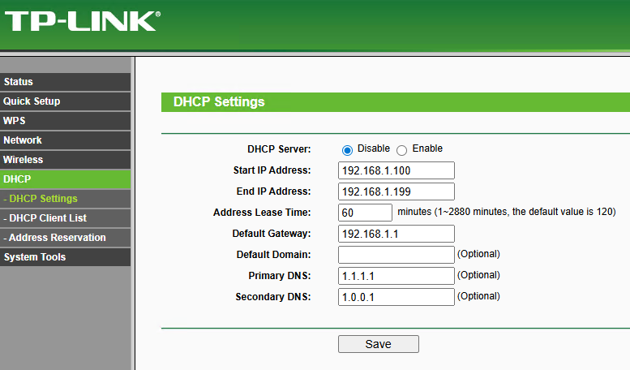The height and width of the screenshot is (370, 630).
Task: Click the 'minutes (1~2880 minutes...' hint text
Action: pos(507,212)
